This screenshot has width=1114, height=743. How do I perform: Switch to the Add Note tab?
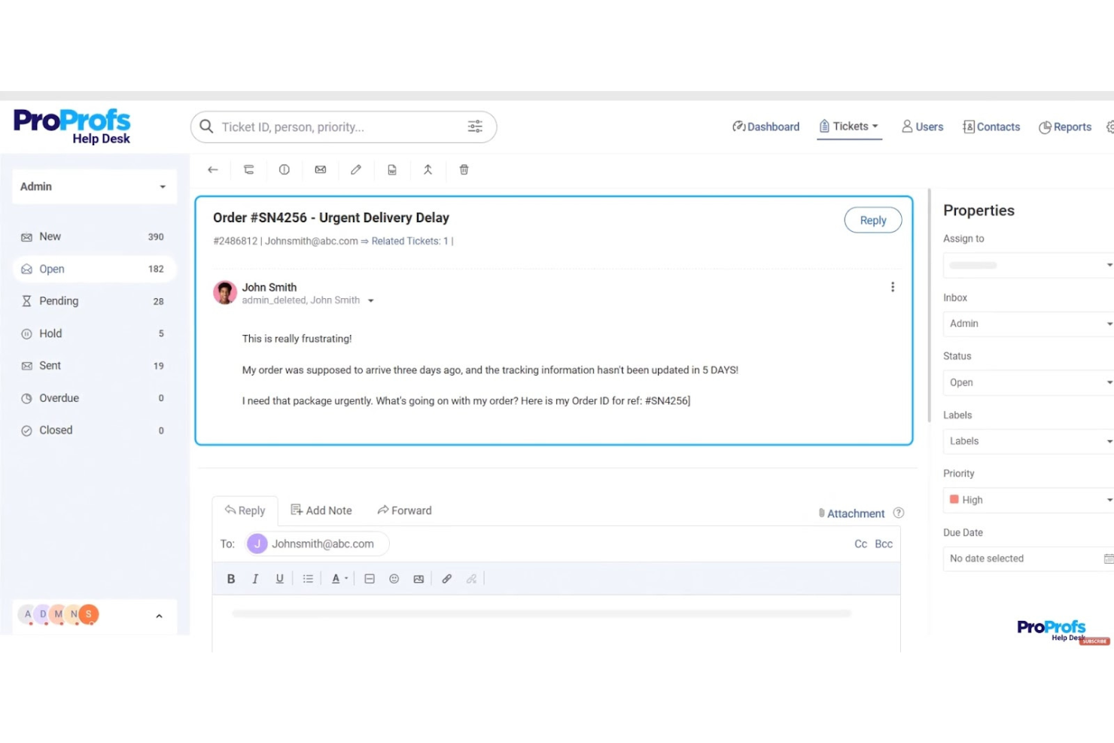pyautogui.click(x=321, y=510)
